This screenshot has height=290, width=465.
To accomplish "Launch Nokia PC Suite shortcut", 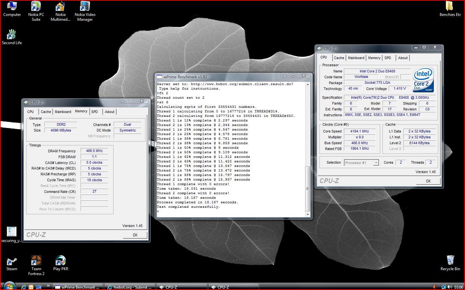I will point(36,11).
